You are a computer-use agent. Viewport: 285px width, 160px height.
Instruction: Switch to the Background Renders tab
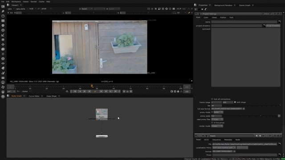coord(223,5)
